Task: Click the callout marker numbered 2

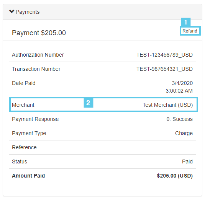Action: [x=89, y=103]
